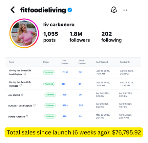148x143 pixels.
Task: Click Published status for App Waitlist
Action: pos(50,95)
